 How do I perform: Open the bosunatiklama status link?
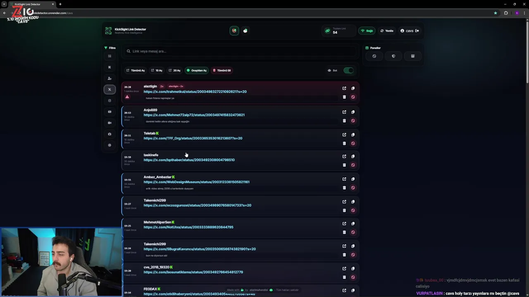[193, 272]
